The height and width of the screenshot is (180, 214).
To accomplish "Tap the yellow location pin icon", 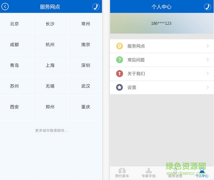I will click(119, 46).
